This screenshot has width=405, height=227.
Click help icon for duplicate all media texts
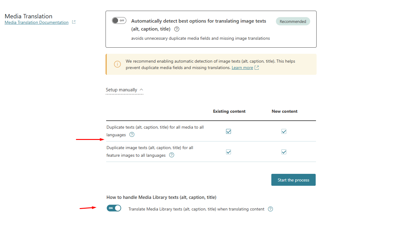(x=132, y=135)
